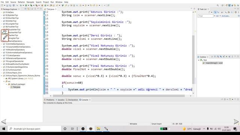
Task: Expand the JRE System Library node
Action: click(x=4, y=78)
